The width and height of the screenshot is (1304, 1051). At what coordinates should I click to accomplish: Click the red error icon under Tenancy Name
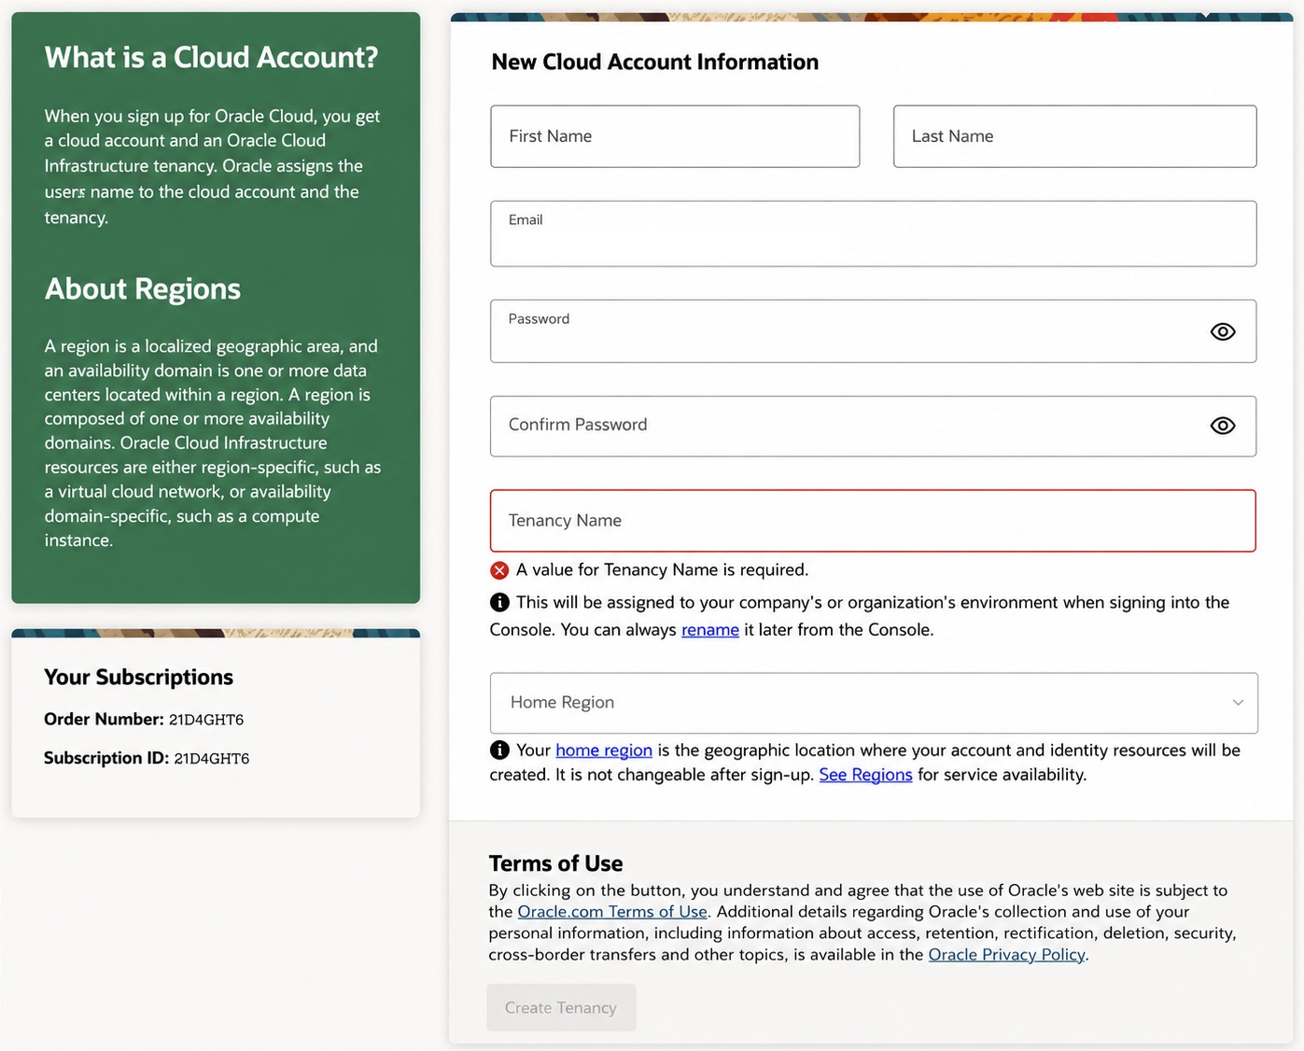tap(499, 570)
